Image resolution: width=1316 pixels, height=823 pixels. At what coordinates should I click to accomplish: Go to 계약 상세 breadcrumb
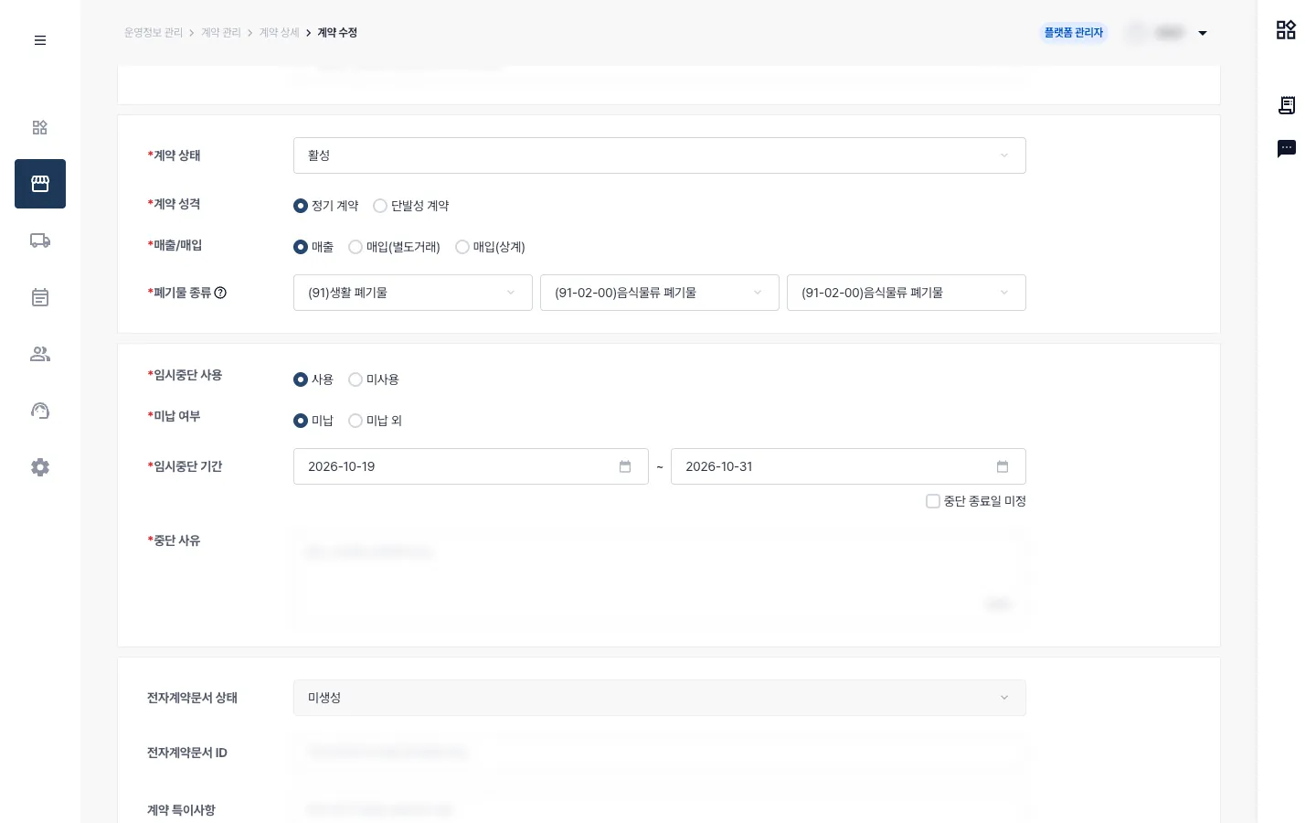tap(280, 33)
